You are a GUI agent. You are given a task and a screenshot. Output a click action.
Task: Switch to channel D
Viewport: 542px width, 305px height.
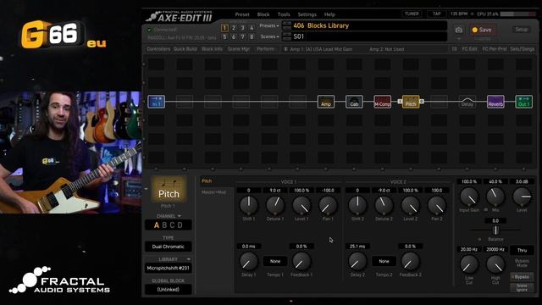click(180, 225)
